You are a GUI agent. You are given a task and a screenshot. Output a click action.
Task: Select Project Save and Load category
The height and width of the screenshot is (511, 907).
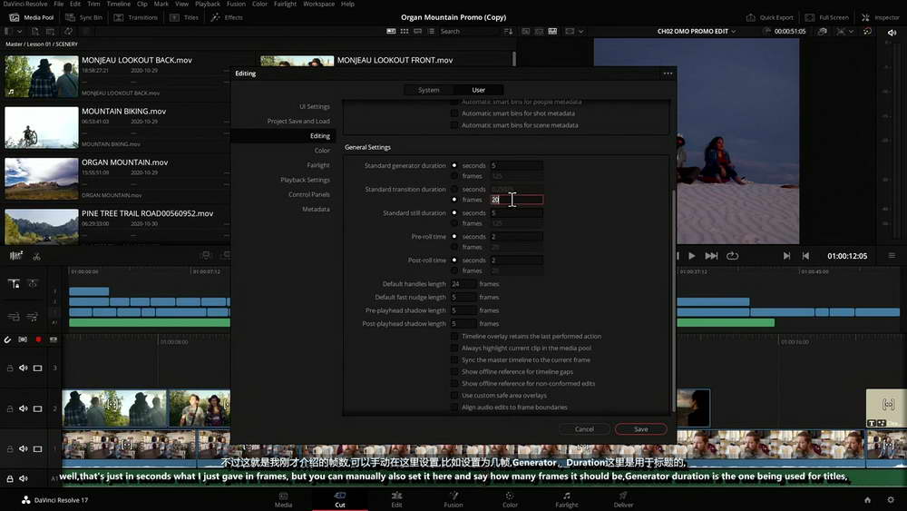tap(298, 121)
